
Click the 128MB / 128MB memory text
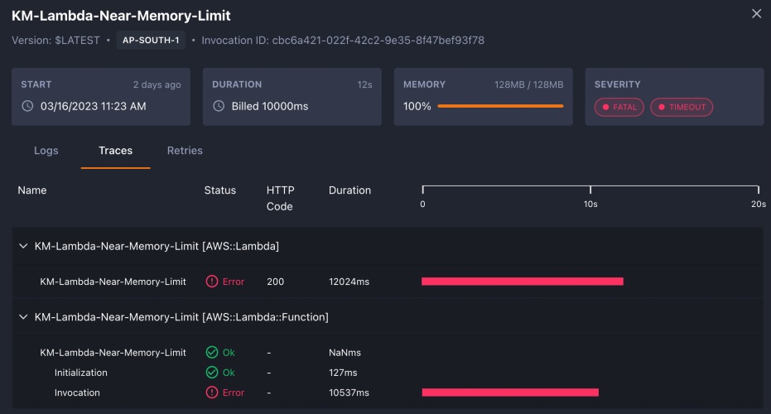pos(528,84)
